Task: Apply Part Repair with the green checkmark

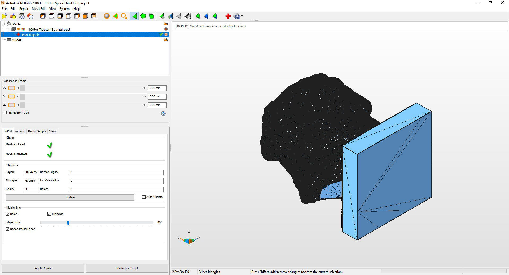Action: pos(161,34)
